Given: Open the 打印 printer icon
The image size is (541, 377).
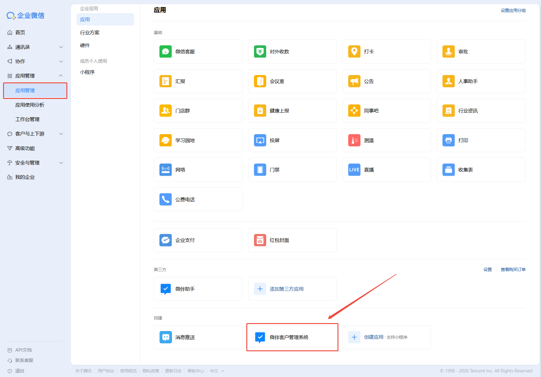Looking at the screenshot, I should (448, 140).
